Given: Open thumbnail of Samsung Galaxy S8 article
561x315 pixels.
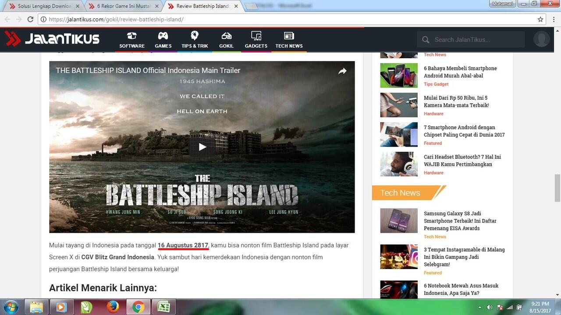Looking at the screenshot, I should click(x=399, y=220).
